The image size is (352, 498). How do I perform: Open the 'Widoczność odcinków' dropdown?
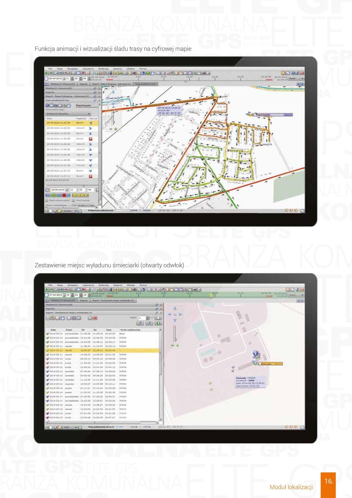[x=68, y=114]
